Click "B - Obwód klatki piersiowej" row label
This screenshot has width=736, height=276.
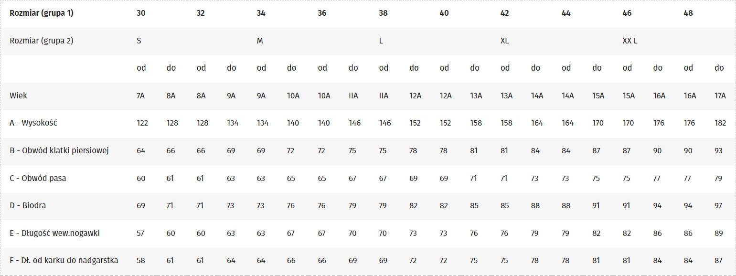pyautogui.click(x=60, y=151)
